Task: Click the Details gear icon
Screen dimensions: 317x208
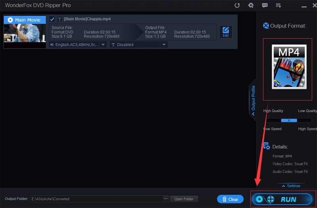Action: coord(266,146)
